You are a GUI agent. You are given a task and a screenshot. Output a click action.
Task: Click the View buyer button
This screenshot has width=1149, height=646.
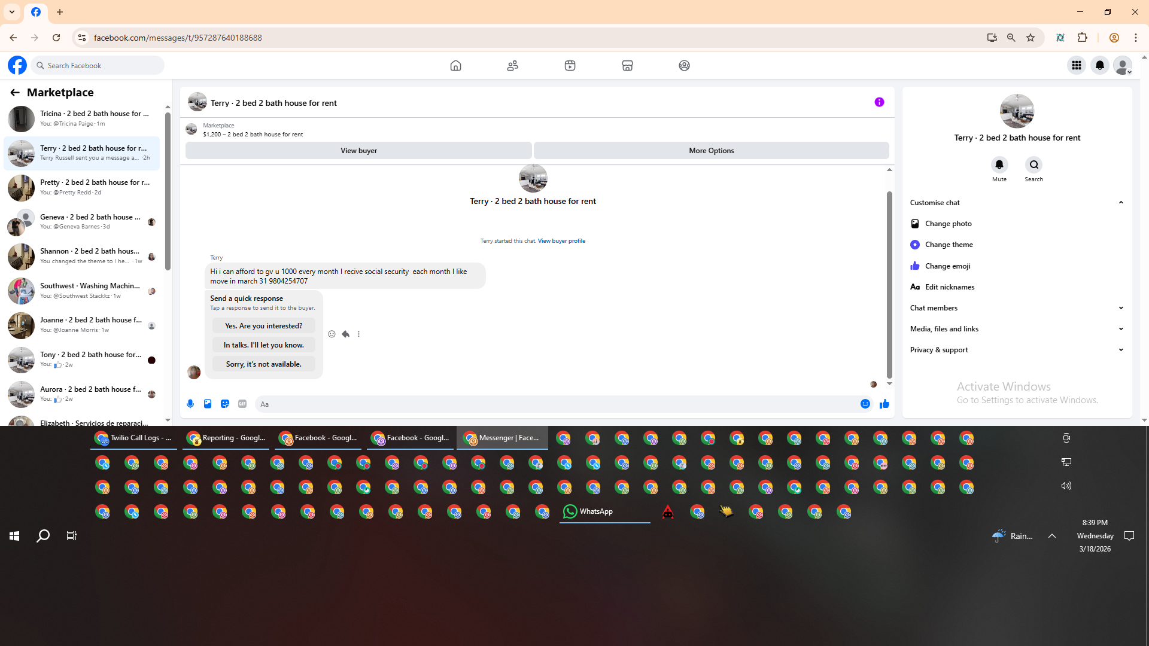(x=358, y=151)
